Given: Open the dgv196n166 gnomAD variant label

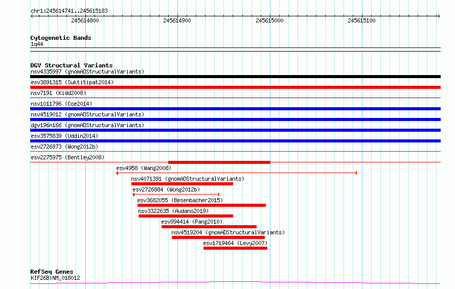Looking at the screenshot, I should (87, 125).
